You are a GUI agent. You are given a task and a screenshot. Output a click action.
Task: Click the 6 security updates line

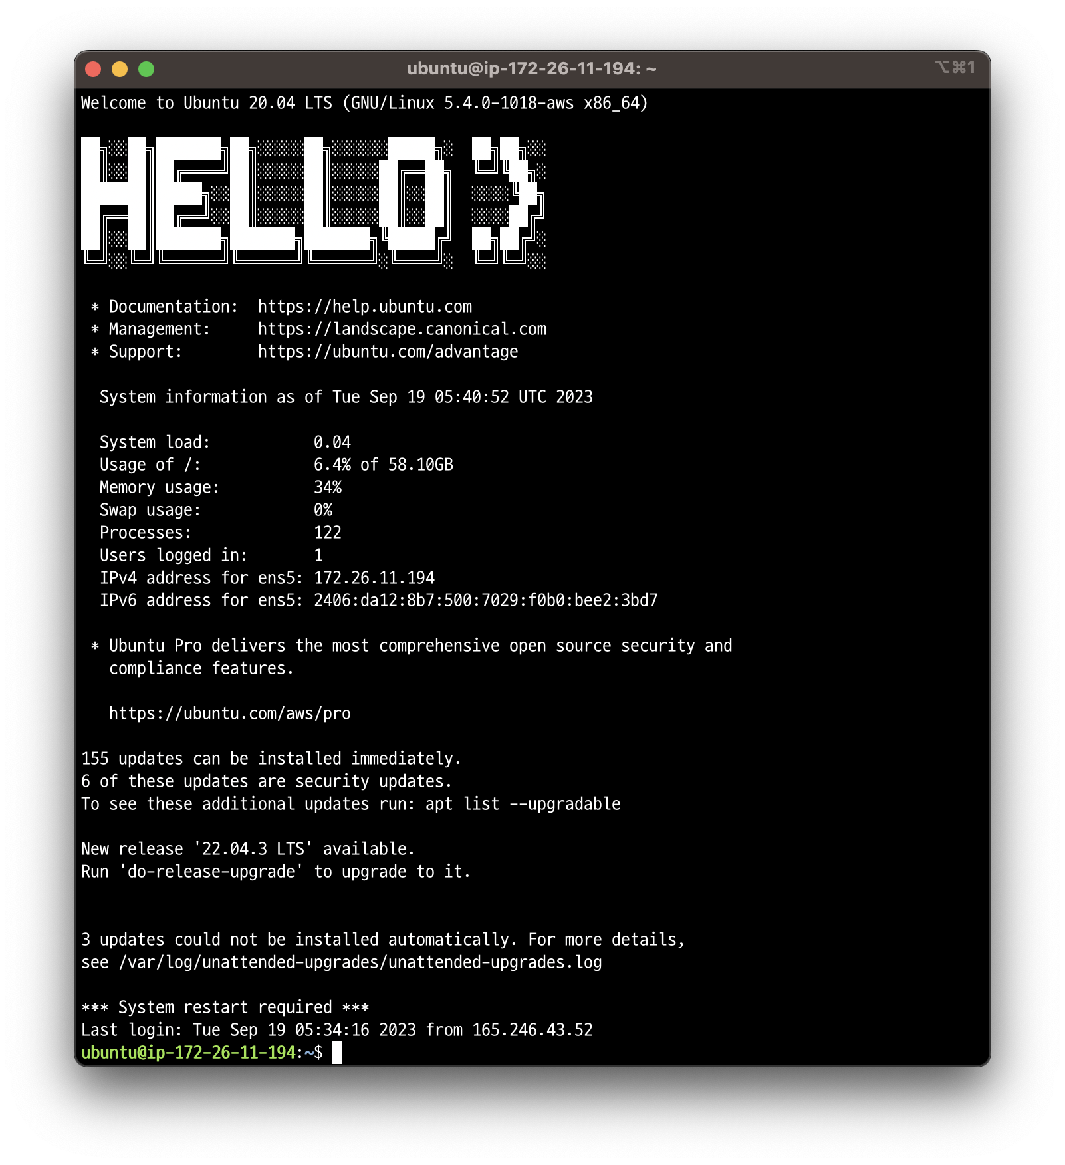[267, 781]
